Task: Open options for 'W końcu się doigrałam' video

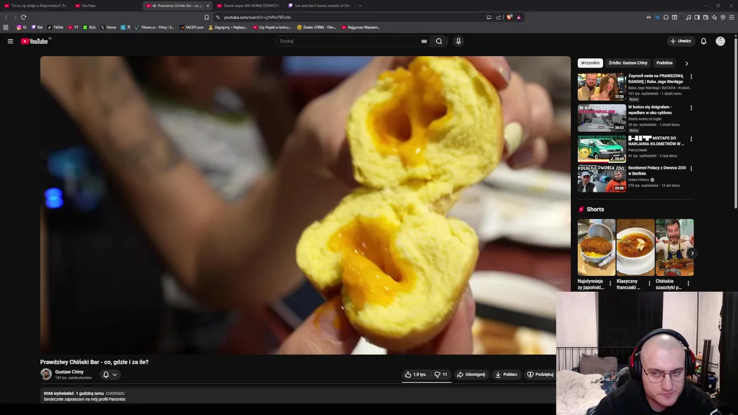Action: pyautogui.click(x=691, y=108)
